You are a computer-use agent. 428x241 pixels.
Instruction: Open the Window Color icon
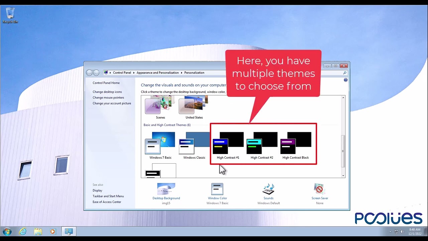click(x=217, y=189)
